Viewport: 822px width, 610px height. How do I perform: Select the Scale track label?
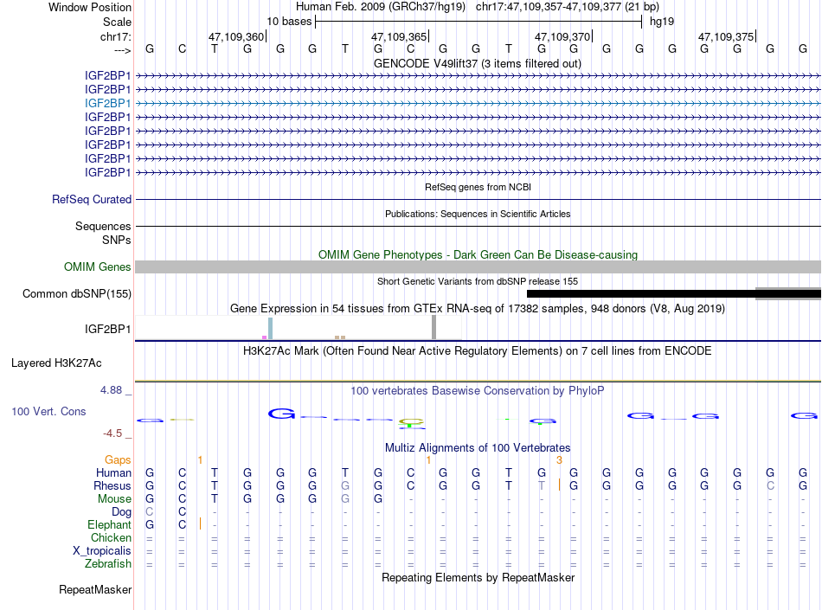117,22
